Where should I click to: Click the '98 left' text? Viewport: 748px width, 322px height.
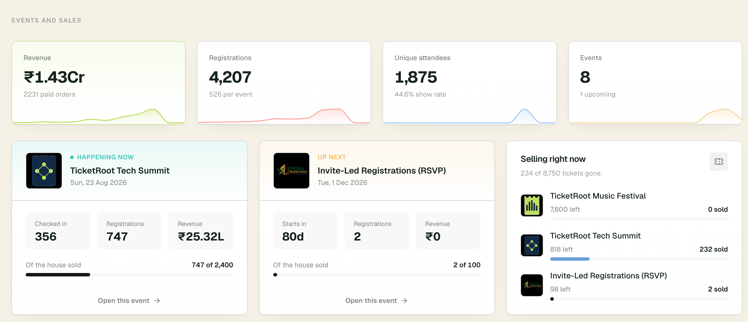pos(560,289)
